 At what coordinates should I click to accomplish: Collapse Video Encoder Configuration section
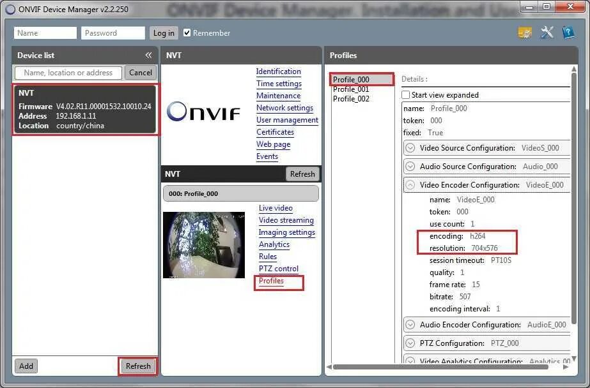point(410,185)
